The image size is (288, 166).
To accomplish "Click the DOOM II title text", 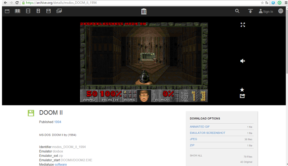I will [x=51, y=113].
